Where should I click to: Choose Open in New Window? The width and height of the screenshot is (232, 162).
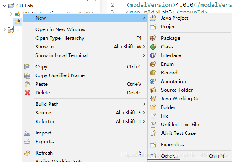click(x=85, y=29)
